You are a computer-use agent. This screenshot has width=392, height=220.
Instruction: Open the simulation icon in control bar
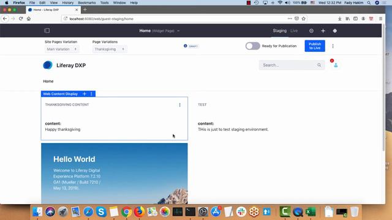point(335,31)
